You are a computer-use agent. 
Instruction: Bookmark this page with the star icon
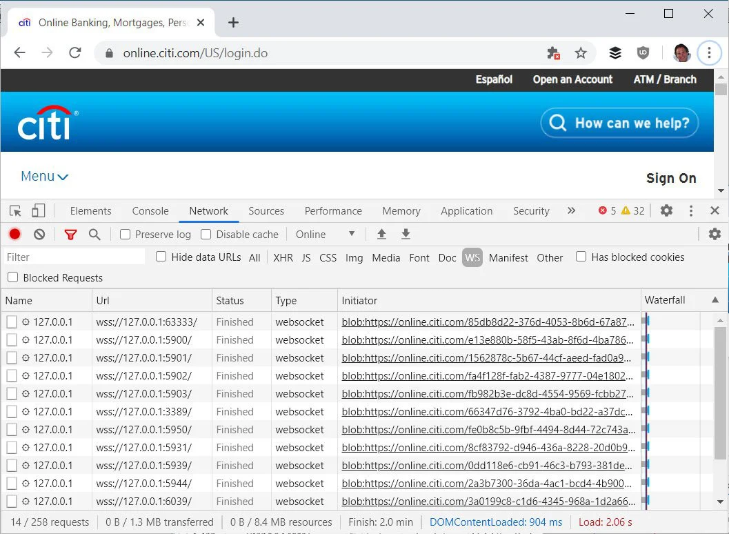pyautogui.click(x=581, y=53)
